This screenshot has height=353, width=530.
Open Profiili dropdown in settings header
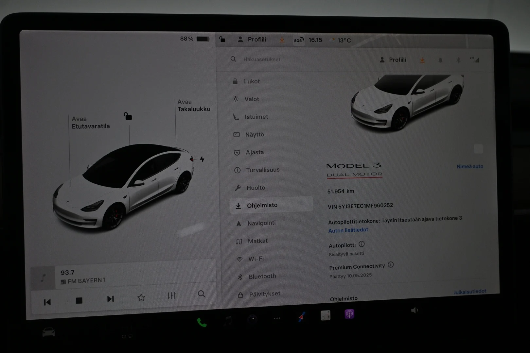[393, 60]
